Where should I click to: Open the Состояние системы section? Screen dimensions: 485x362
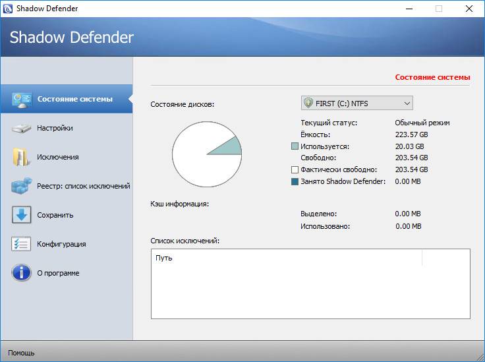[x=67, y=99]
